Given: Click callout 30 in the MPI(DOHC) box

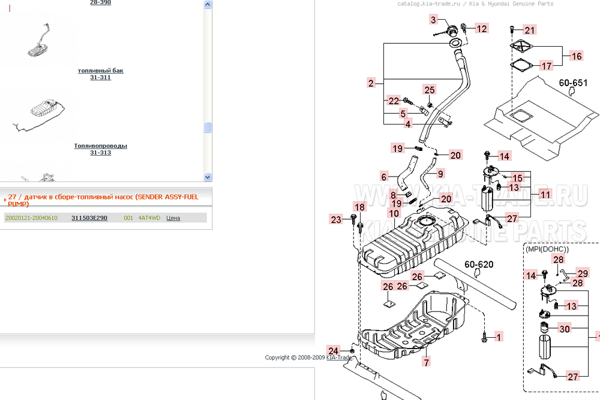Looking at the screenshot, I should 565,328.
